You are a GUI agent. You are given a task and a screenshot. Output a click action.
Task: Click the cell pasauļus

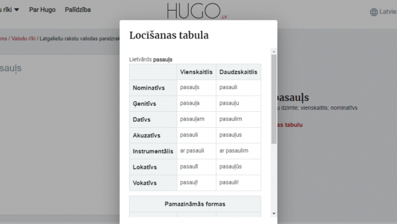[x=239, y=135]
